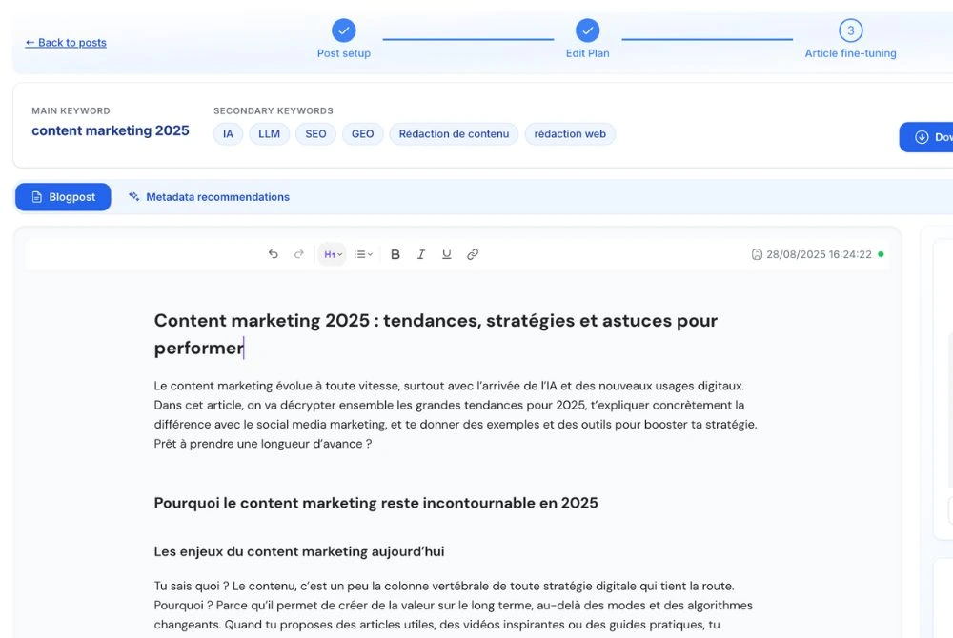Screen dimensions: 953x638
Task: Click the document history icon next to the timestamp
Action: pyautogui.click(x=756, y=254)
